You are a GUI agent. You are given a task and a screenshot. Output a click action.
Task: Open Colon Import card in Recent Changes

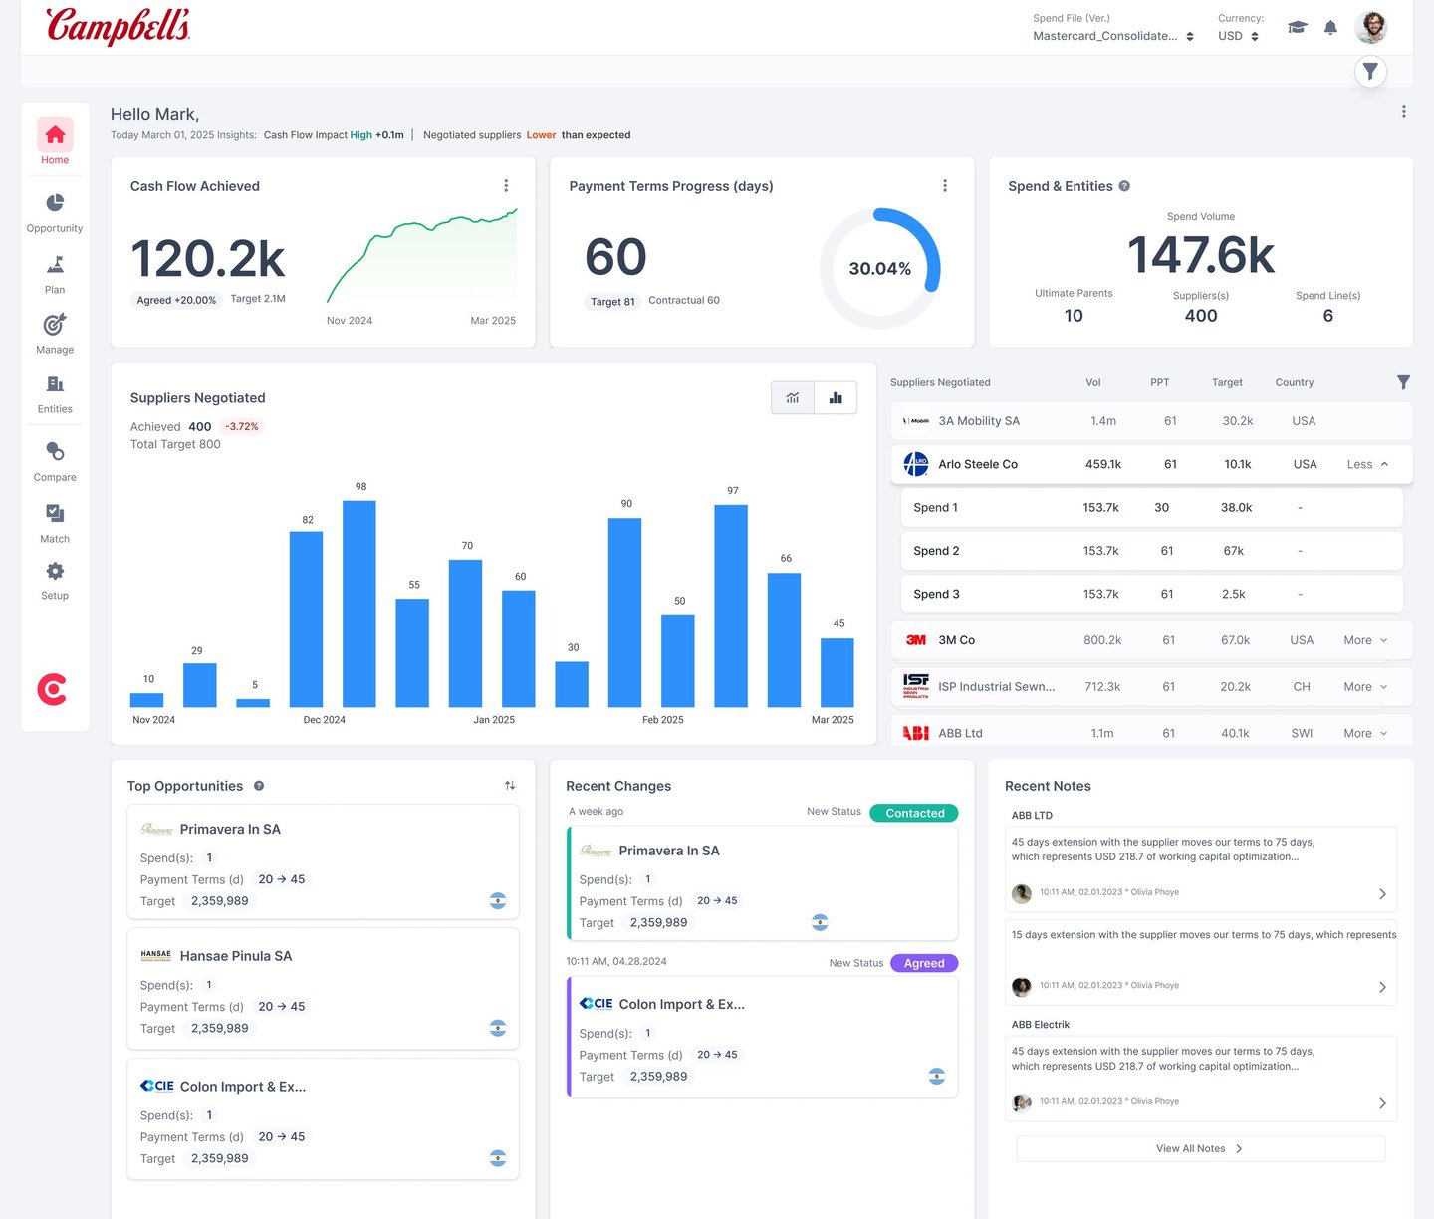(763, 1037)
